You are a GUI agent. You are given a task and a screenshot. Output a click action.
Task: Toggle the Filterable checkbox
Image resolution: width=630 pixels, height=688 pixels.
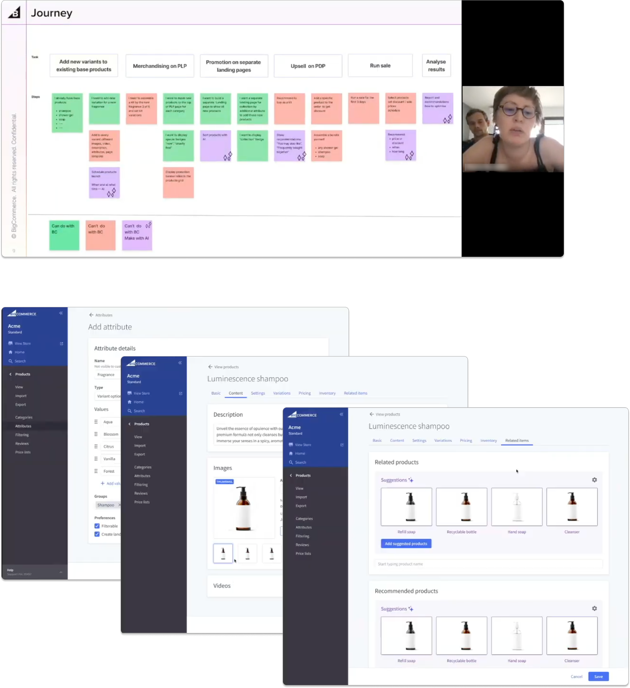click(97, 526)
